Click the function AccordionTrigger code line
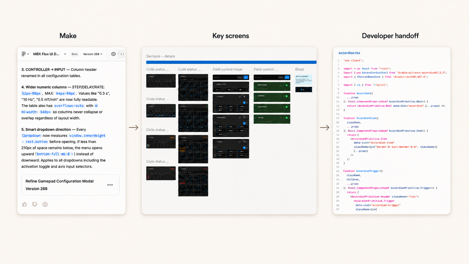The width and height of the screenshot is (469, 264). pos(363,171)
